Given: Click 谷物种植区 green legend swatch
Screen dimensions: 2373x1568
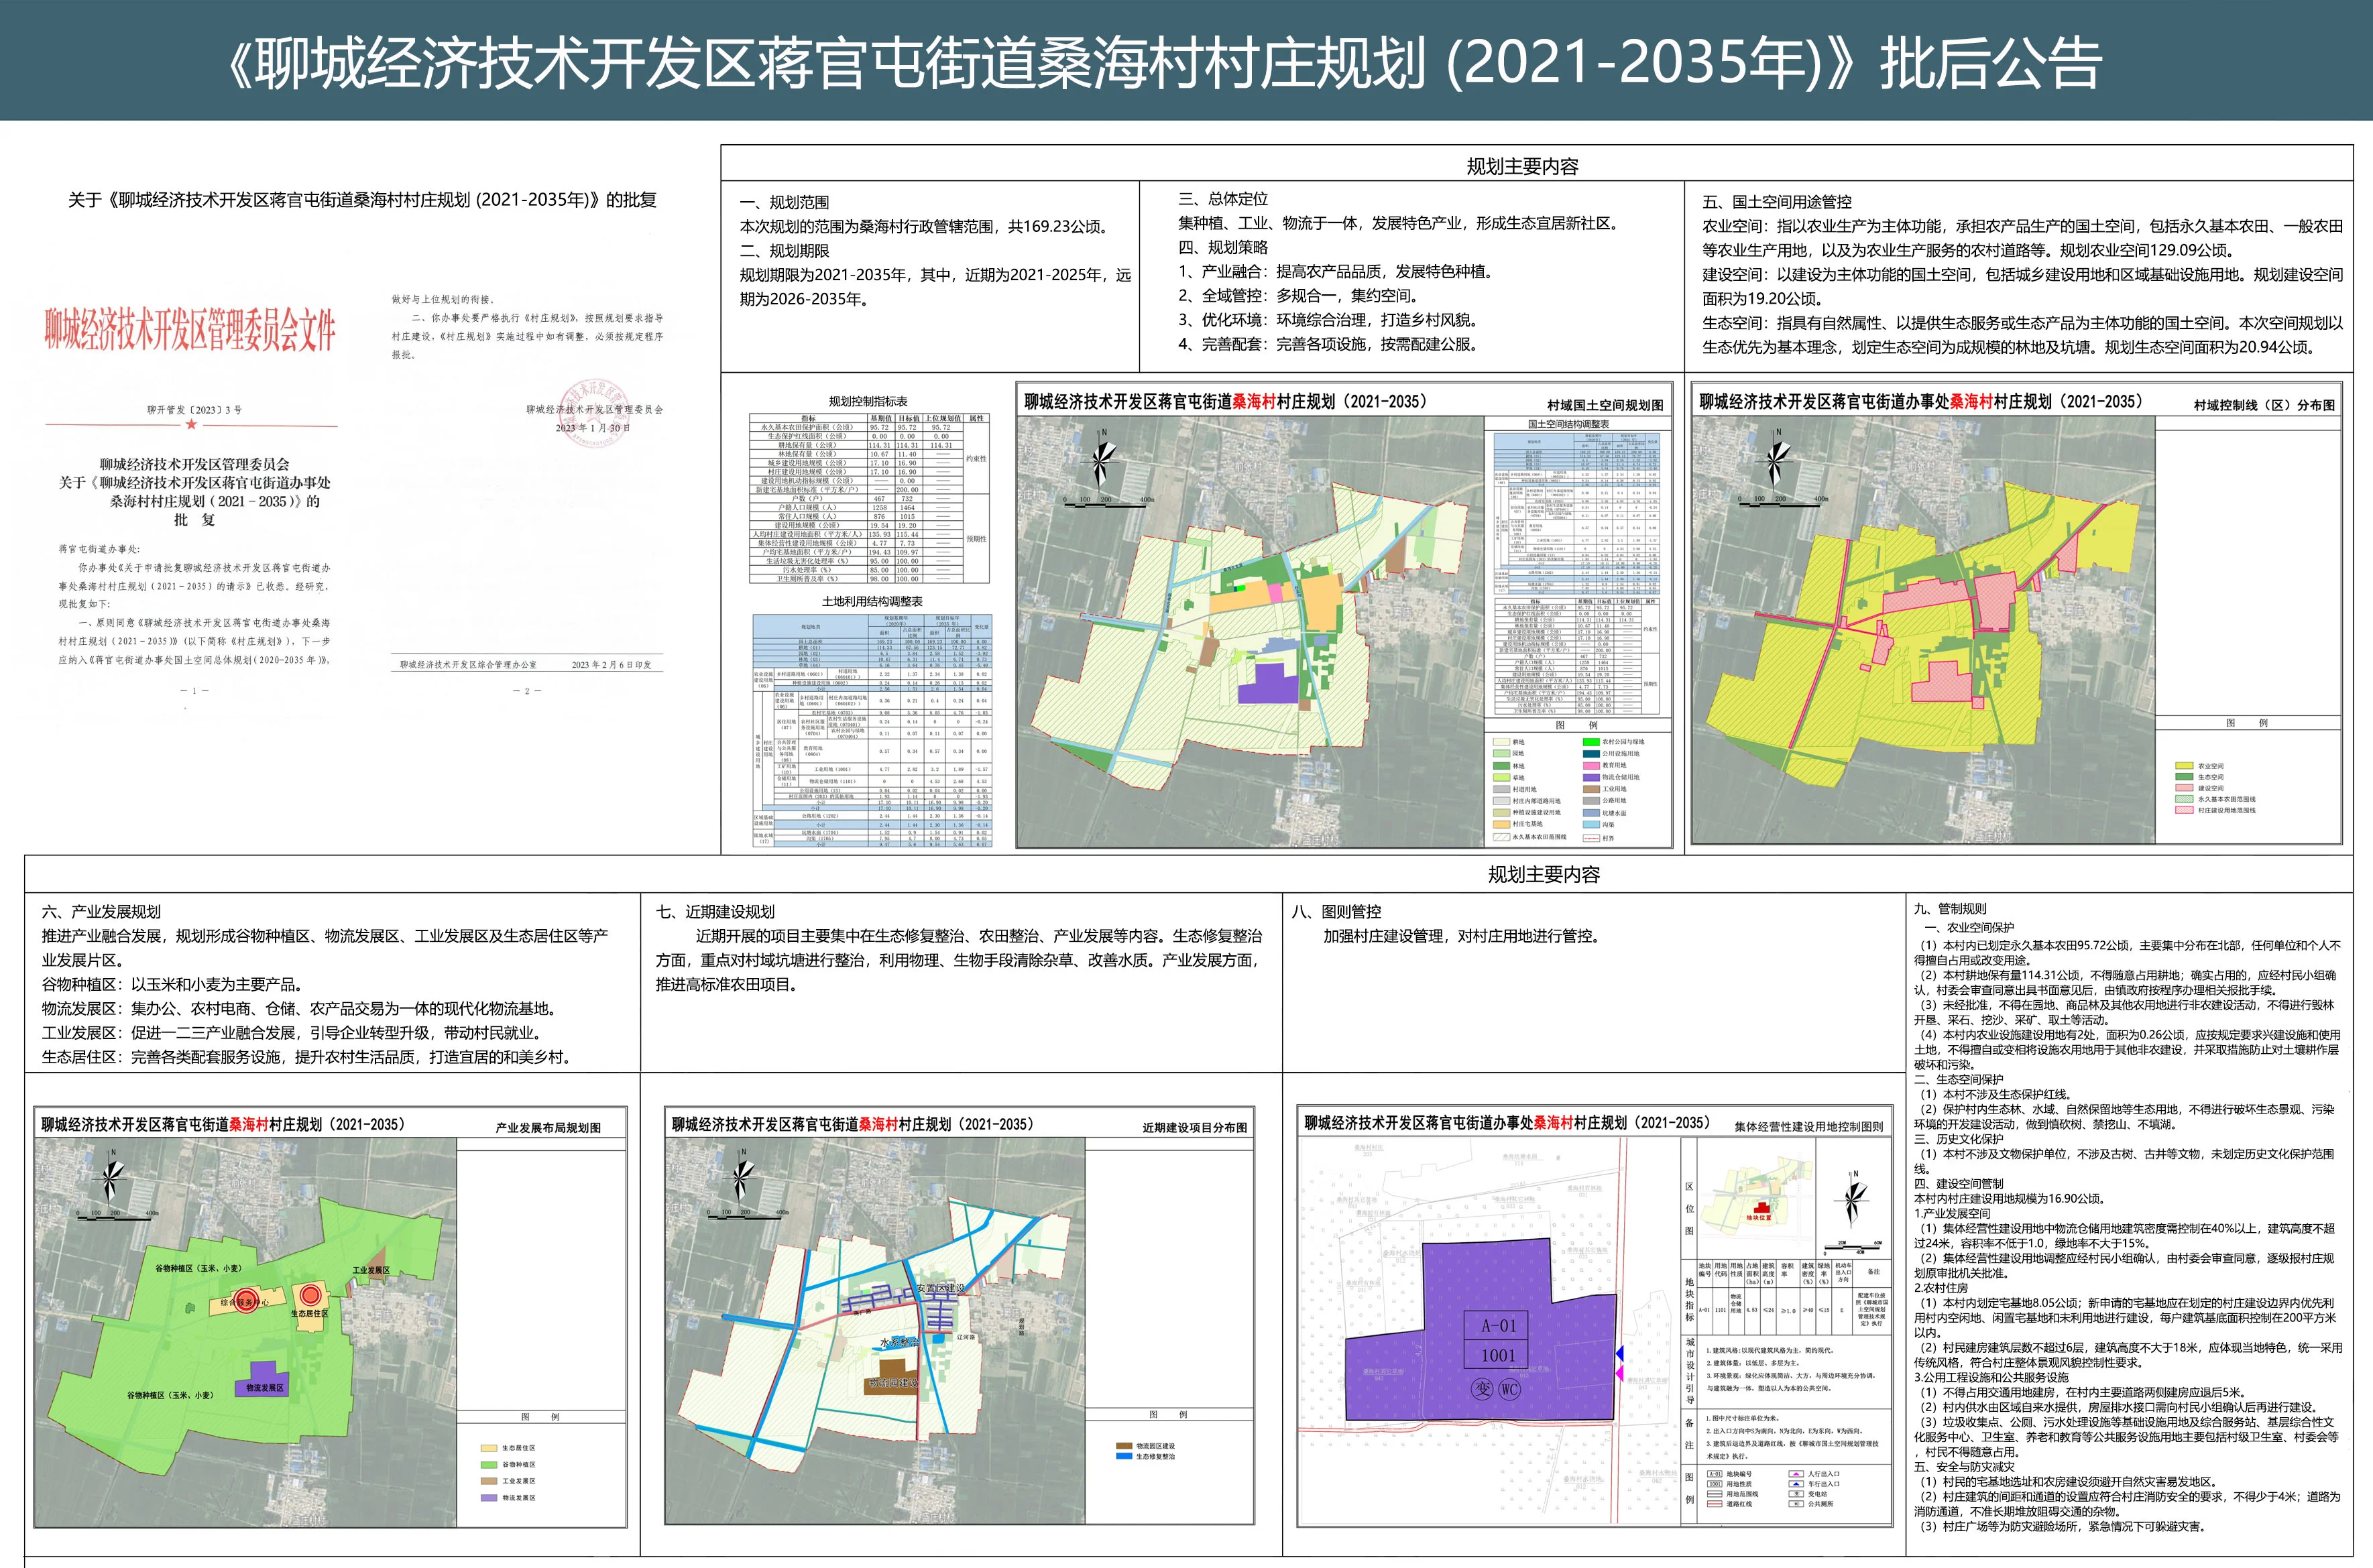Looking at the screenshot, I should [x=488, y=1464].
